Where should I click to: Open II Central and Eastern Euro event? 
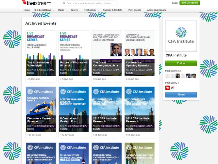pos(74,109)
